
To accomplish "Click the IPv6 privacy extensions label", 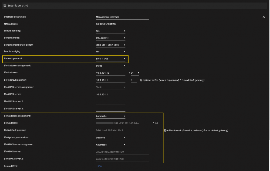I will pyautogui.click(x=16, y=138).
